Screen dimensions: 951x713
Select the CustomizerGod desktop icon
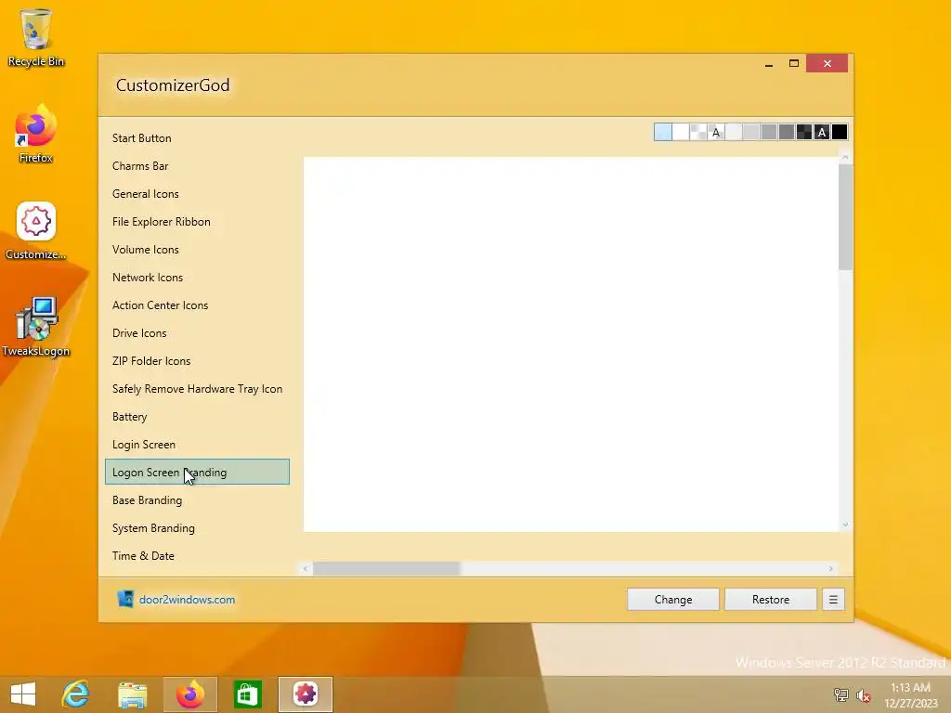tap(36, 230)
